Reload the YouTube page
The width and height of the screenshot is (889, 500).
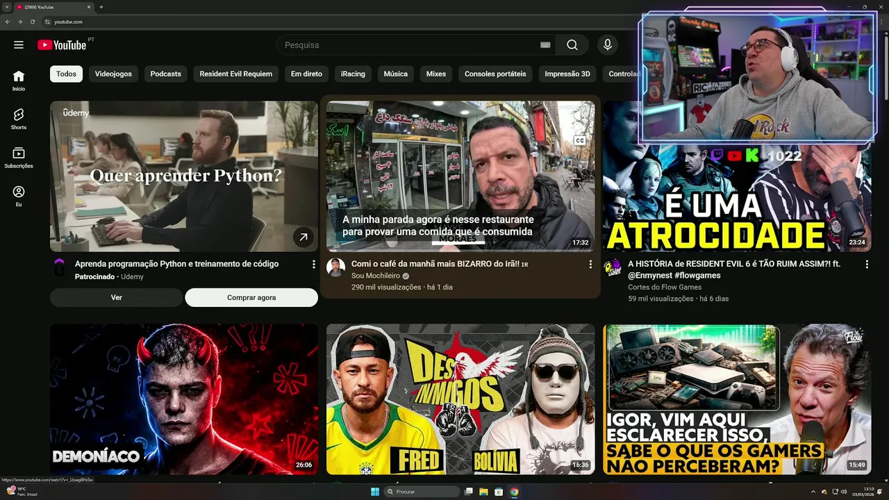coord(33,22)
